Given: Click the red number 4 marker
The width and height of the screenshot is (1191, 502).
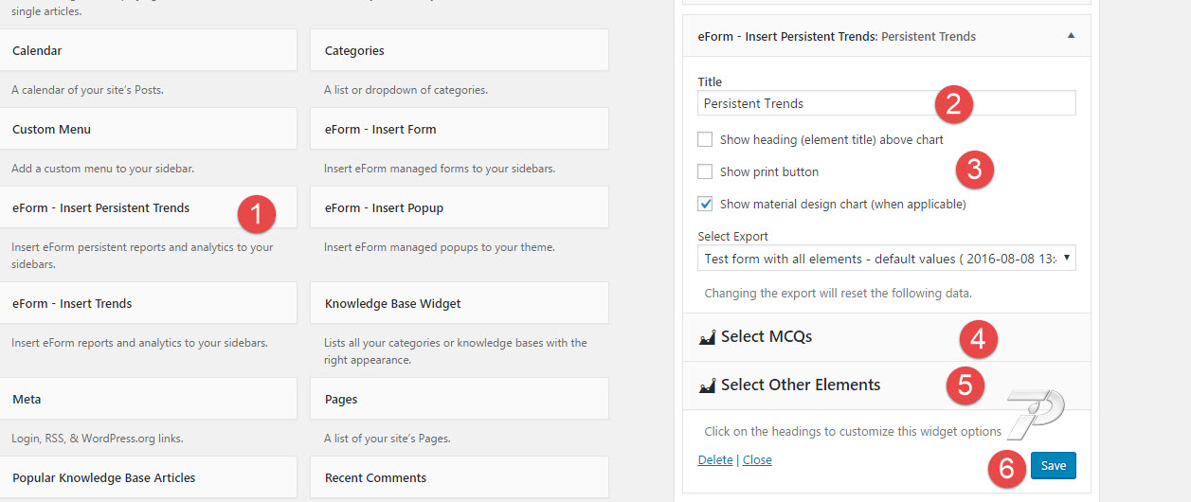Looking at the screenshot, I should coord(978,340).
